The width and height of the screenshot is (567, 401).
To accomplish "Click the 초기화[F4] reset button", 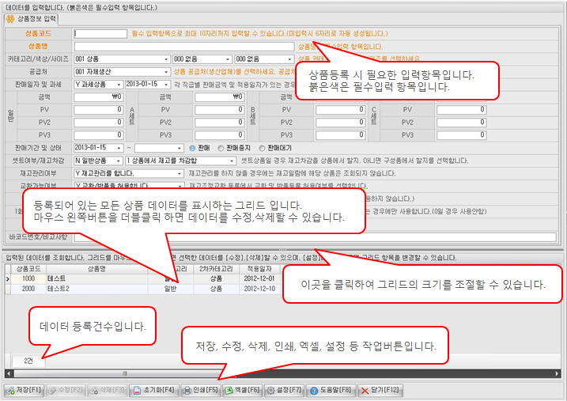I will (153, 391).
